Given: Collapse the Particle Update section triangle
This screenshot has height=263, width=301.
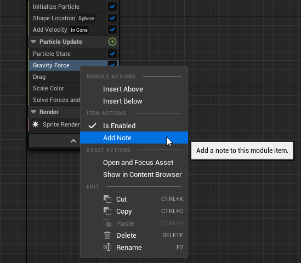Looking at the screenshot, I should 33,42.
